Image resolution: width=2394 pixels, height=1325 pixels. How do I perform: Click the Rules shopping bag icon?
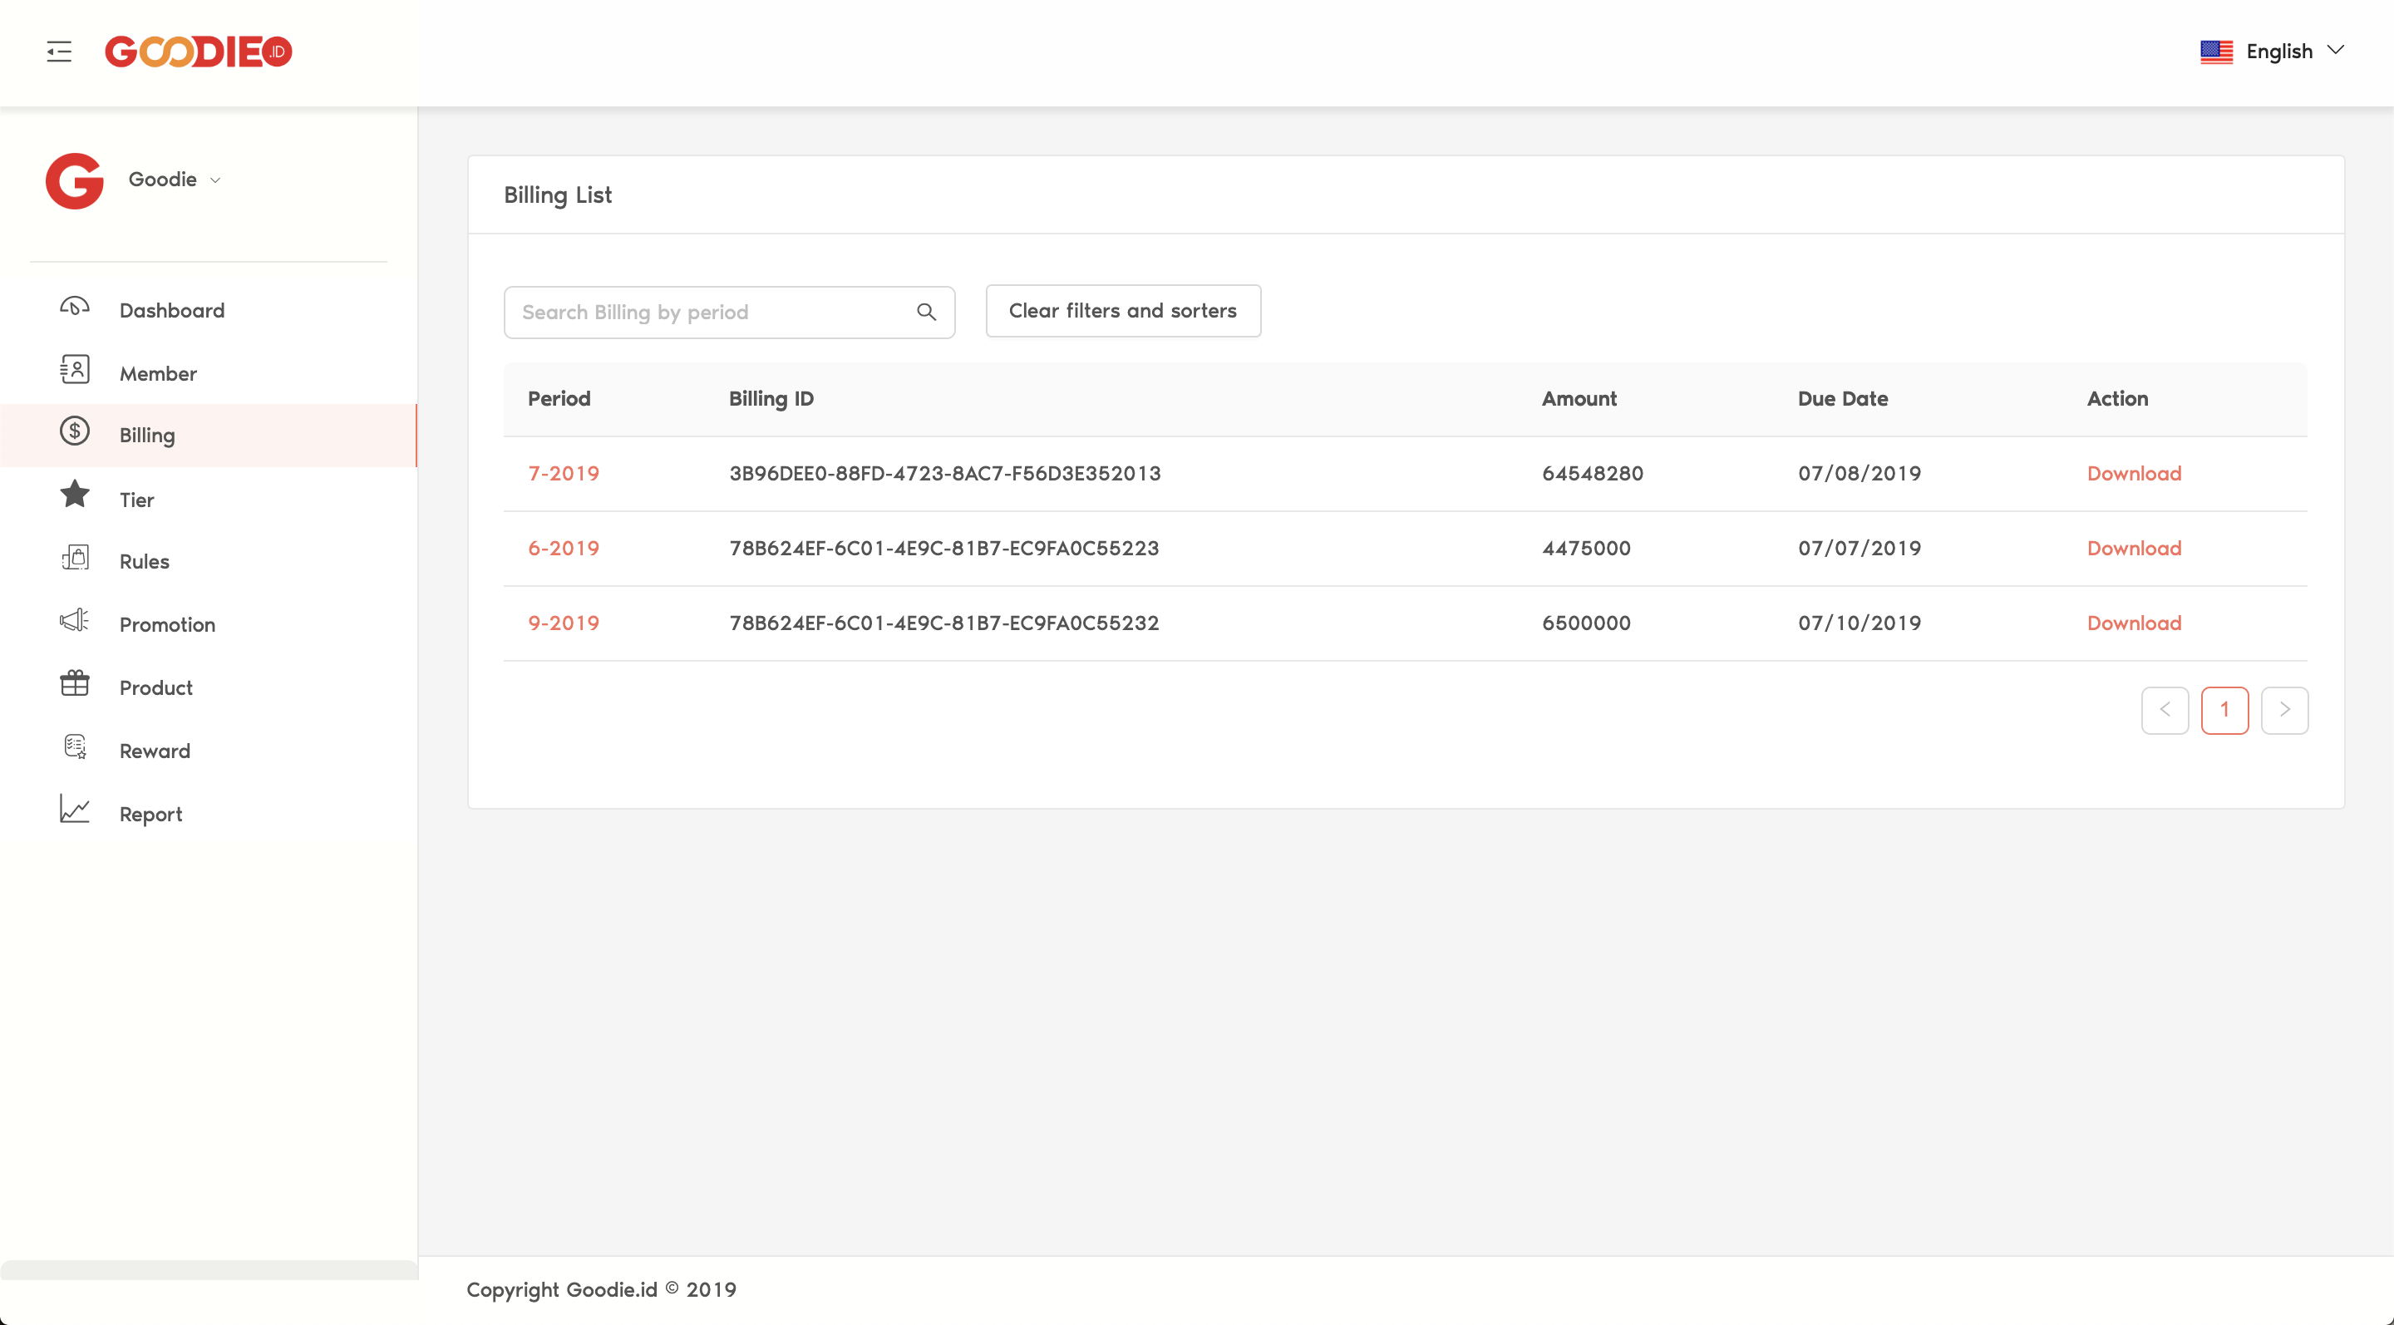click(74, 558)
